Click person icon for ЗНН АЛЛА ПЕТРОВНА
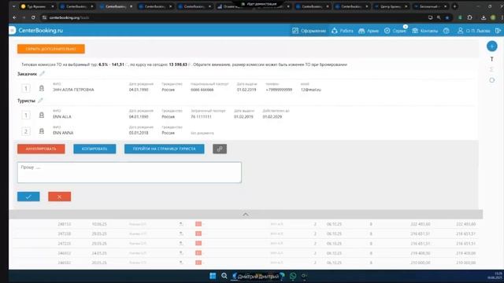Viewport: 504px width, 283px height. tap(42, 88)
